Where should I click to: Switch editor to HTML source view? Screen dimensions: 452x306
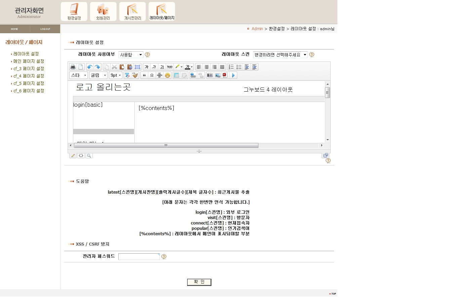coord(81,156)
